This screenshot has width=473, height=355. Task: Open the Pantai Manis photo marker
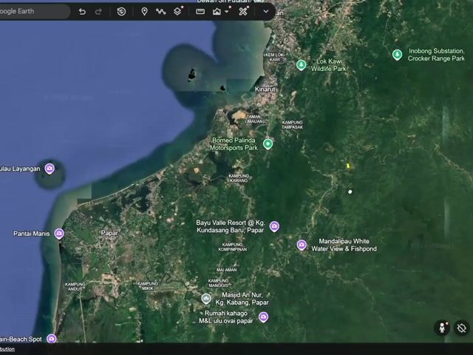(59, 234)
